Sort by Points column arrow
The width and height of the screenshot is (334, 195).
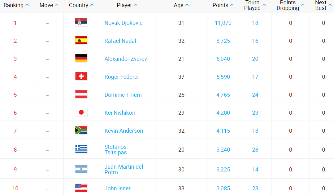coord(232,5)
